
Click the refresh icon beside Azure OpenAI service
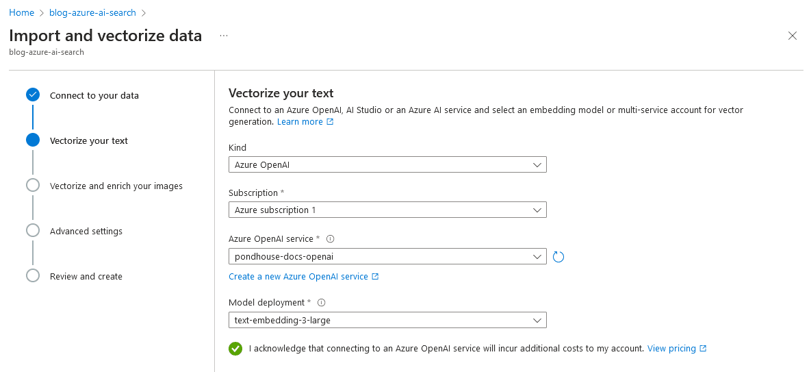[558, 257]
